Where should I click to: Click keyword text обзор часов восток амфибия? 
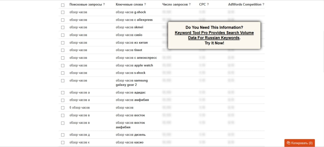tap(130, 125)
